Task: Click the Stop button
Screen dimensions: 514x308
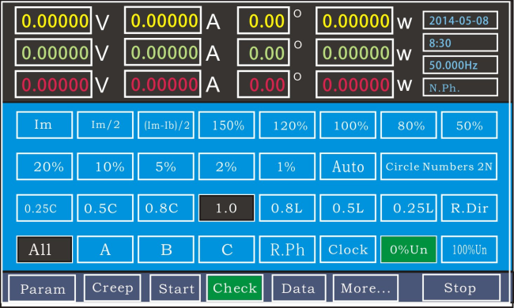Action: [461, 287]
